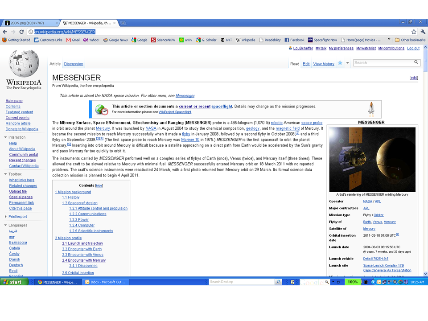This screenshot has height=321, width=428.
Task: Open the Random article sidebar link
Action: (x=18, y=123)
